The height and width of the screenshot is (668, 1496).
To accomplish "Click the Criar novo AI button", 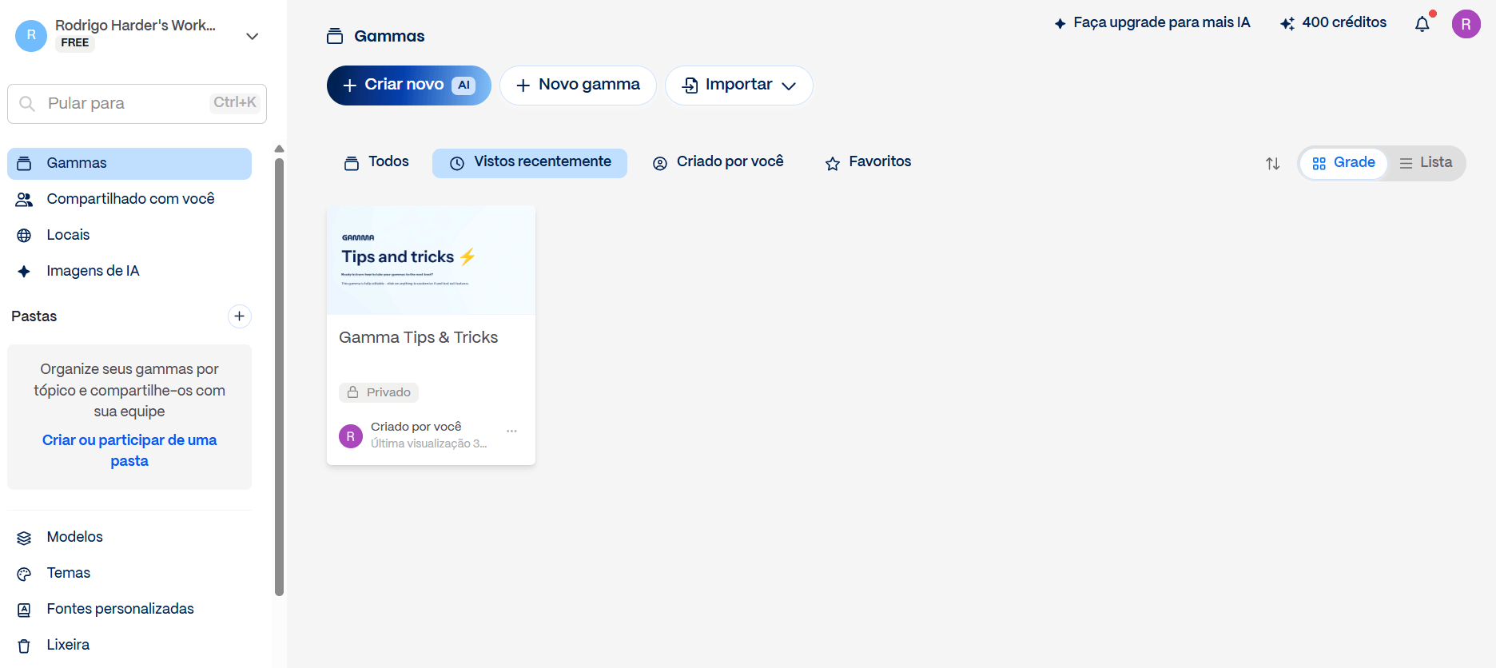I will click(409, 85).
